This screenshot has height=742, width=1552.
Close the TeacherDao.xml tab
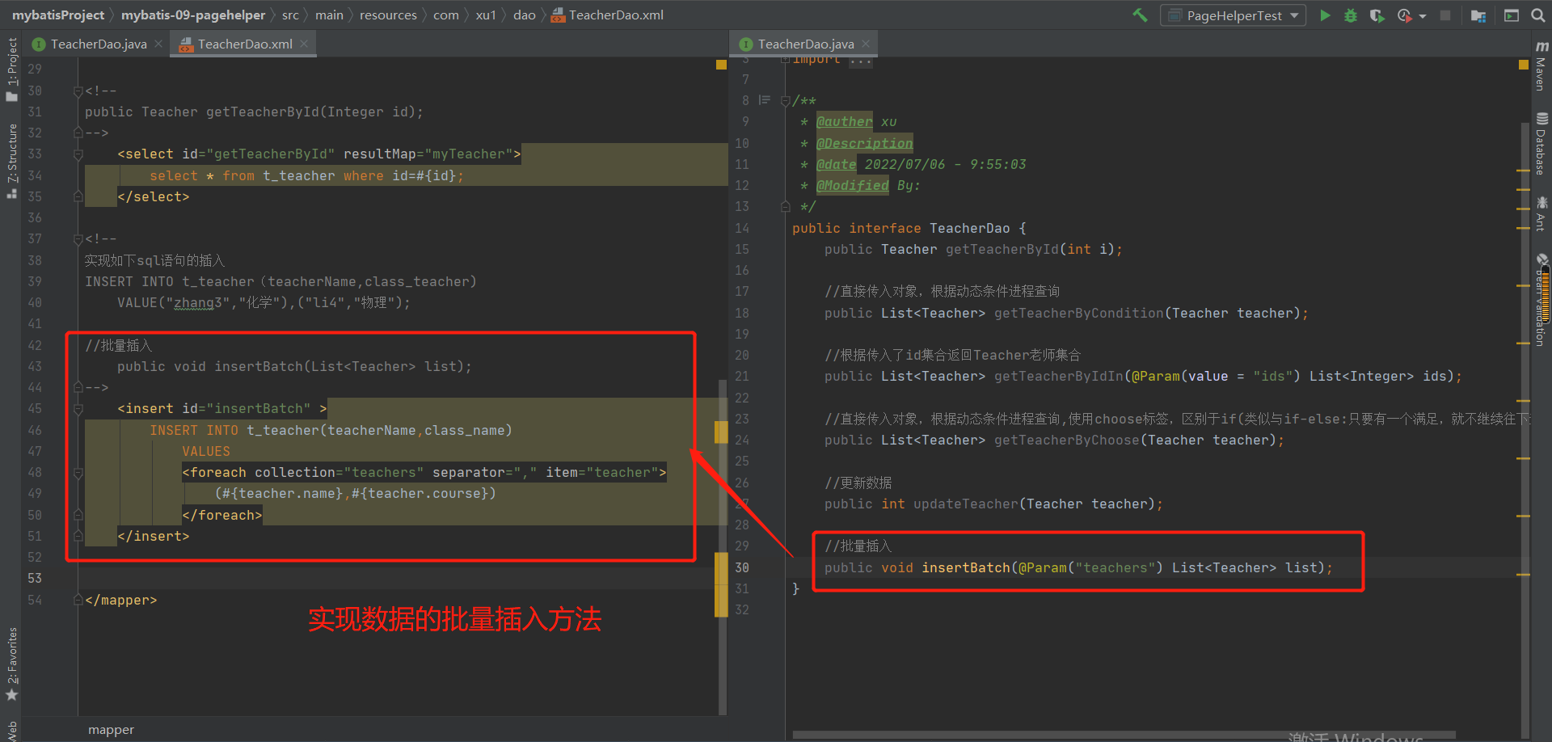(x=304, y=44)
